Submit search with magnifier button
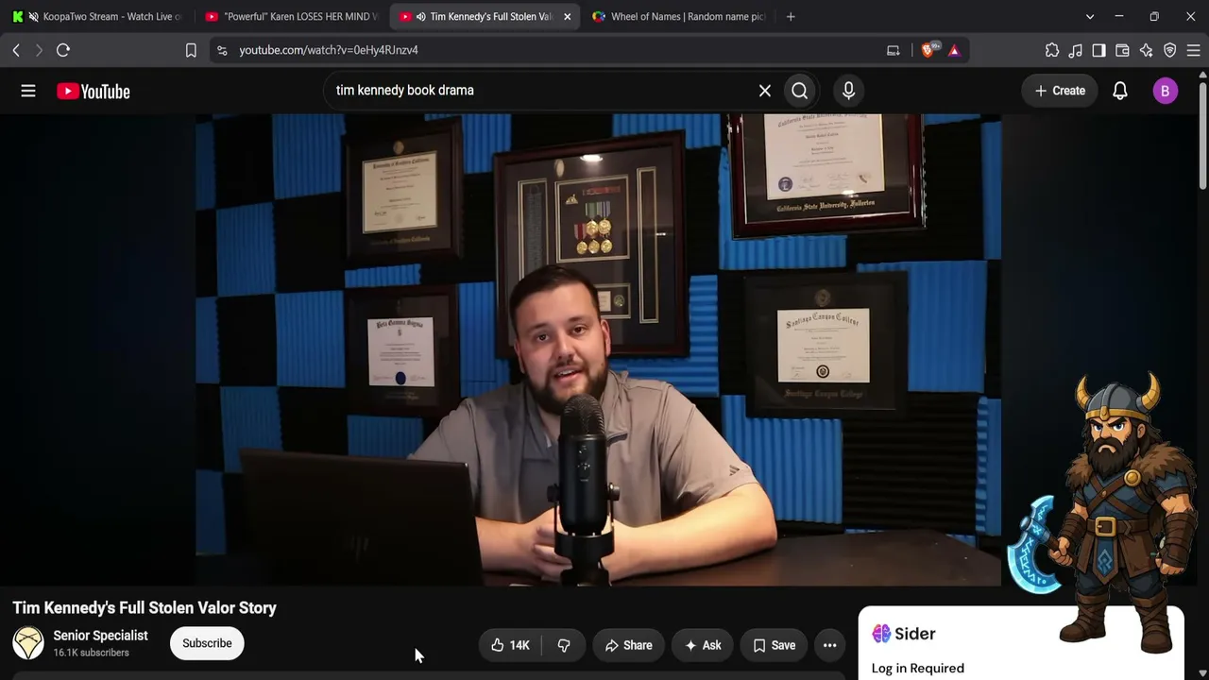The width and height of the screenshot is (1209, 680). click(x=800, y=91)
